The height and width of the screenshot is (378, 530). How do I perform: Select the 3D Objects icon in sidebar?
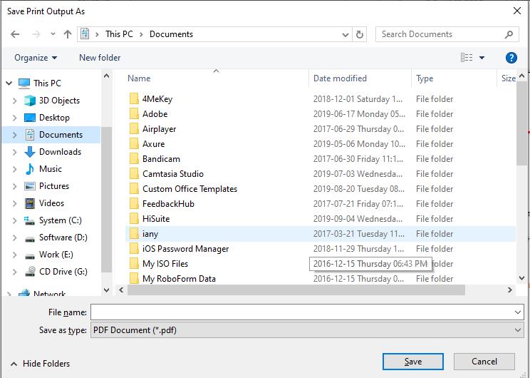coord(30,101)
